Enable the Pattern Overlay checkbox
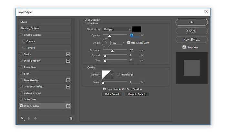This screenshot has height=134, width=234. [x=21, y=93]
